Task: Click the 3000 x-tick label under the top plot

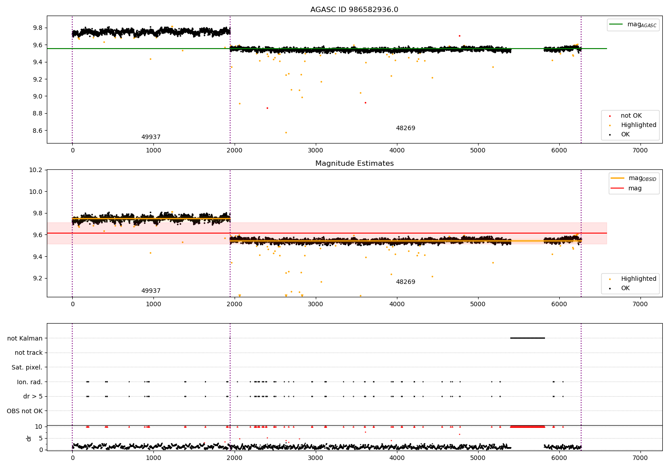Action: click(x=316, y=151)
